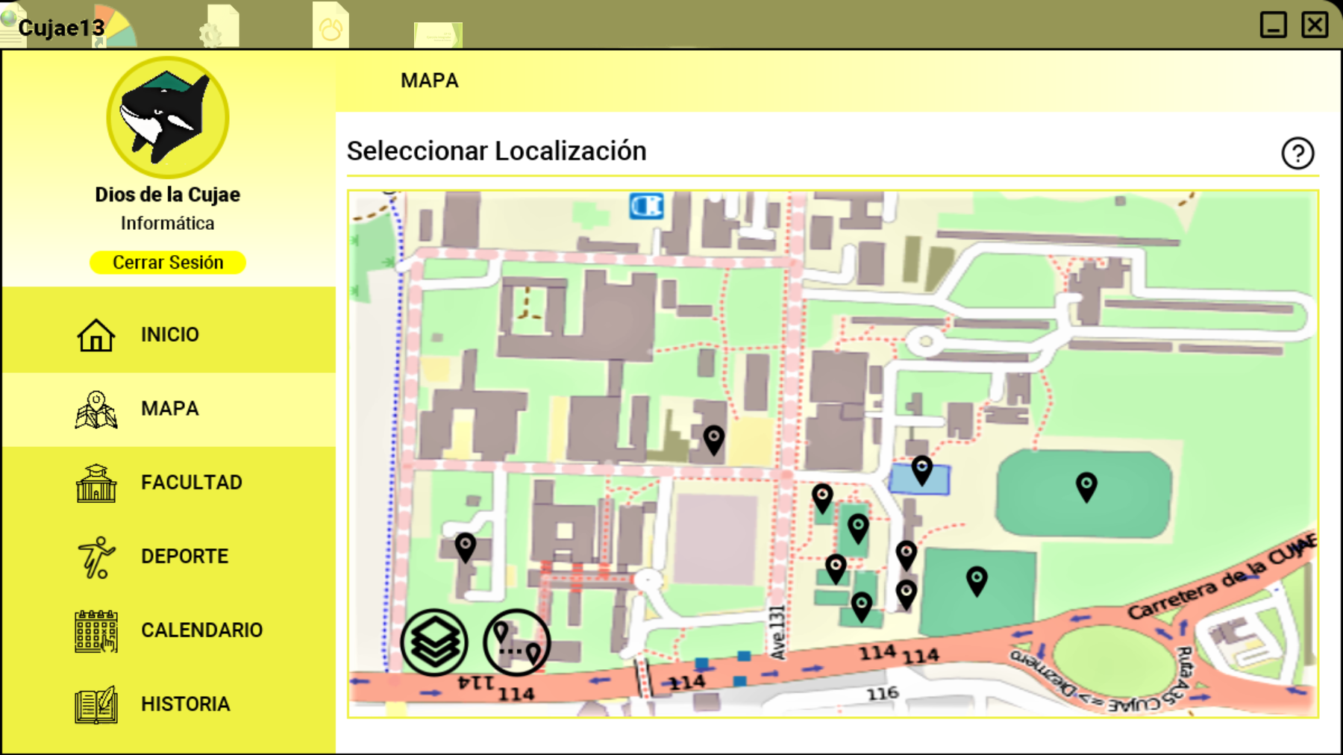
Task: Click the Ave.131 street label
Action: [777, 633]
